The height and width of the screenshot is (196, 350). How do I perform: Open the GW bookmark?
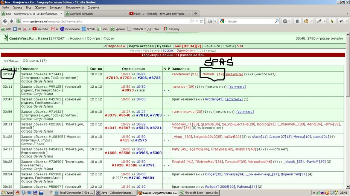(x=6, y=29)
